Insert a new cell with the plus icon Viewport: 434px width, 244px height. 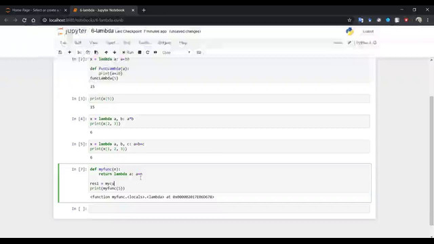69,52
